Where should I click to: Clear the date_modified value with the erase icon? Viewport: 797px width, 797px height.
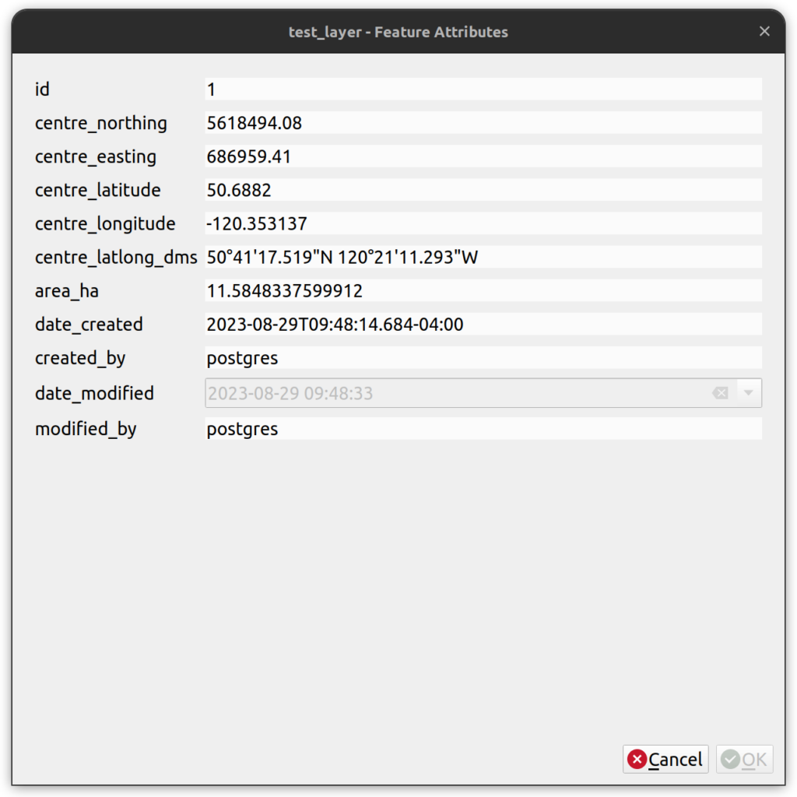pyautogui.click(x=720, y=393)
